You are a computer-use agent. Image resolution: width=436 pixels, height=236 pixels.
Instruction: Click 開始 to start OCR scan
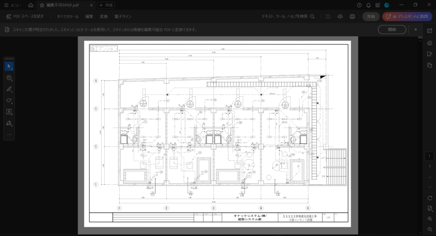392,29
